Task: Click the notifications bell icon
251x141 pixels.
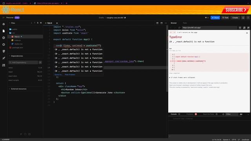Action: click(243, 18)
